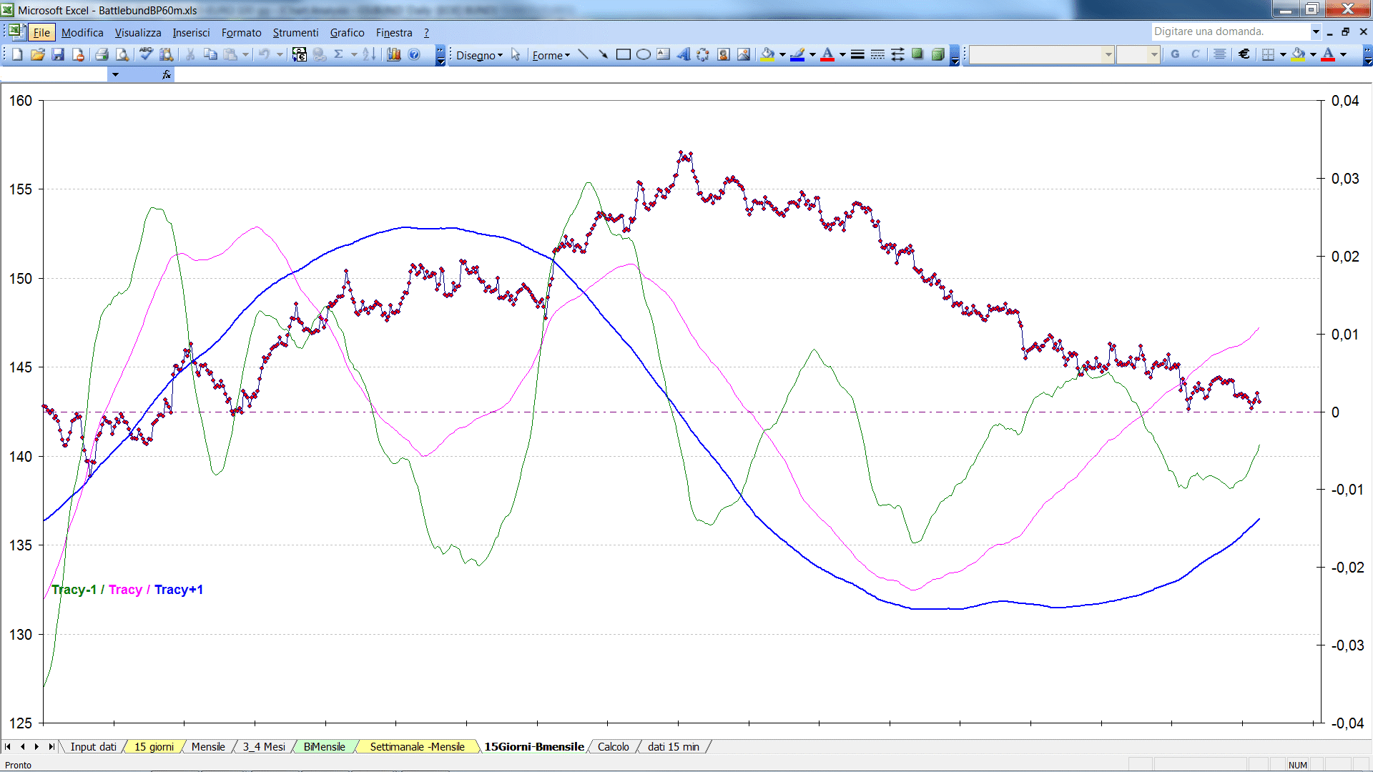Open the AutoSum functions dropdown arrow
This screenshot has width=1373, height=772.
click(x=354, y=54)
